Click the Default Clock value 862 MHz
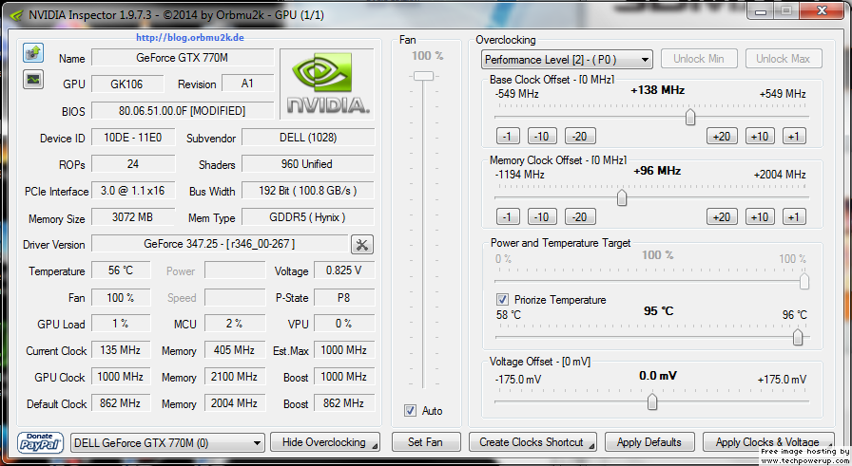The height and width of the screenshot is (466, 852). coord(121,403)
